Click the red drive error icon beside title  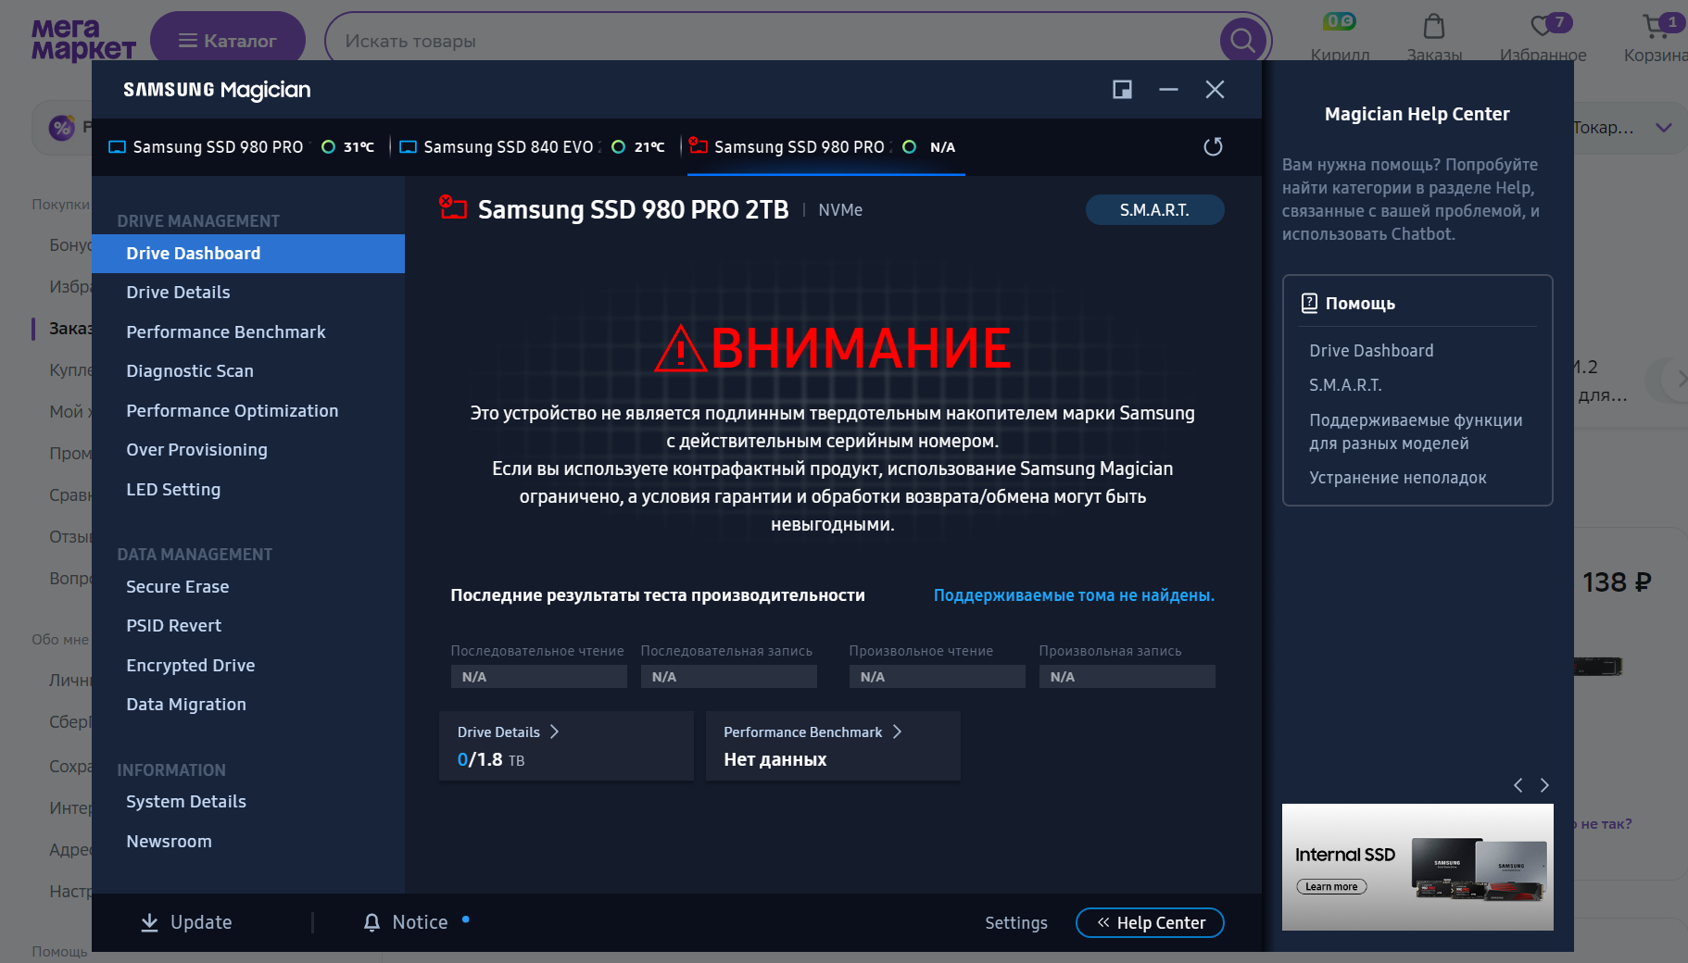click(452, 207)
